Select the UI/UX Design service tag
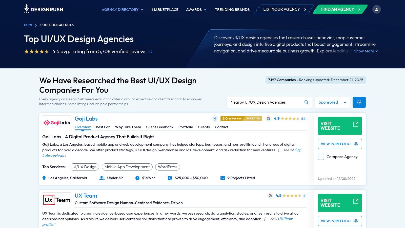405x228 pixels. 84,167
